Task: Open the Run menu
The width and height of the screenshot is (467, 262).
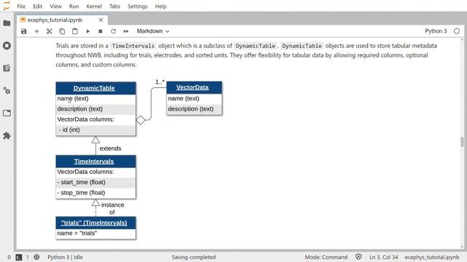Action: [x=74, y=7]
